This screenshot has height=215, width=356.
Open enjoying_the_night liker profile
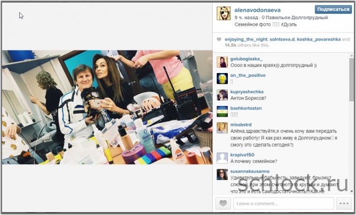[246, 40]
